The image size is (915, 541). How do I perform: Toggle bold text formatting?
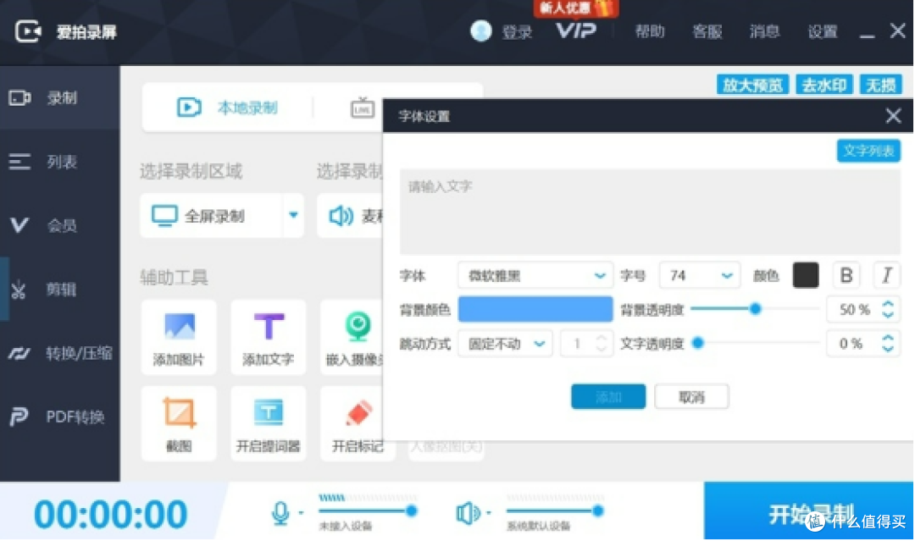pyautogui.click(x=846, y=275)
